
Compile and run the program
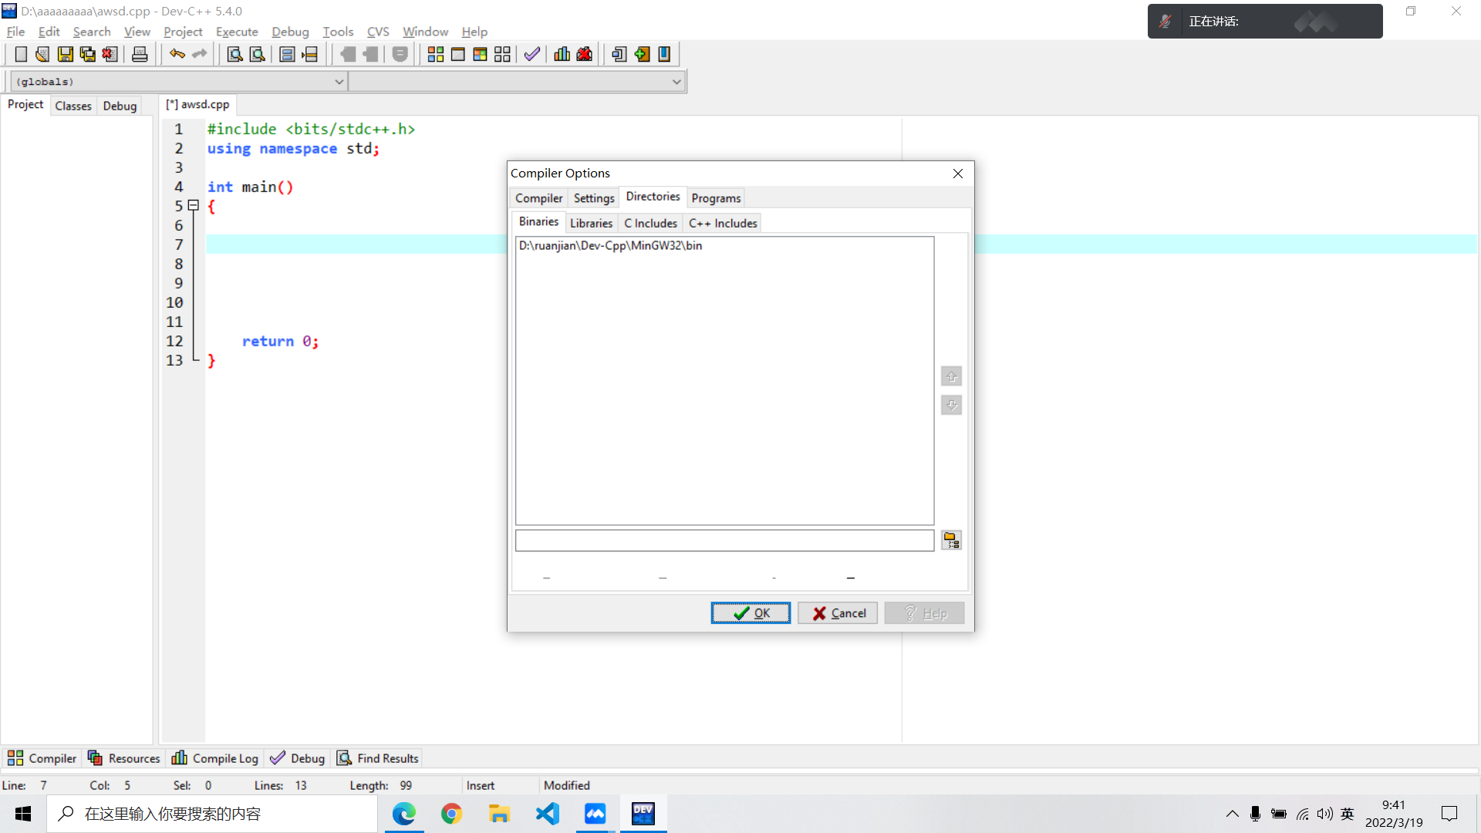(x=479, y=54)
